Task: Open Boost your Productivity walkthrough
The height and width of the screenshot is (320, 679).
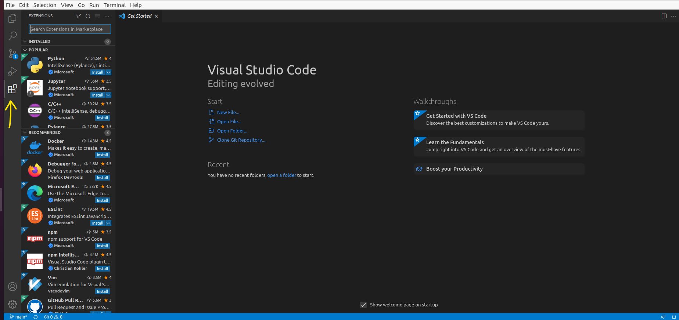Action: point(499,169)
